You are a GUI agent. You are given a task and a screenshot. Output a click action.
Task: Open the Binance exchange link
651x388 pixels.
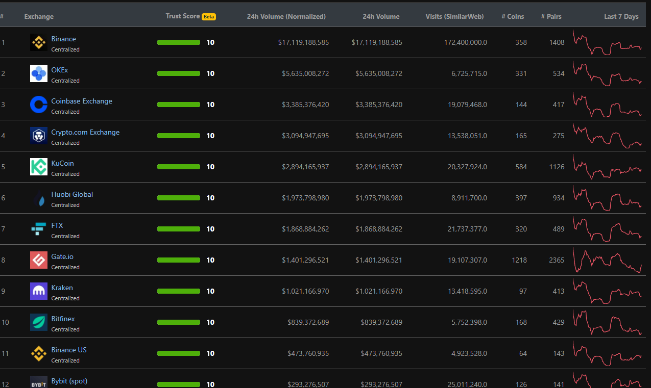click(x=63, y=39)
